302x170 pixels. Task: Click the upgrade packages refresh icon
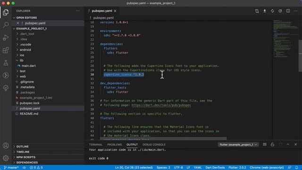[x=272, y=11]
